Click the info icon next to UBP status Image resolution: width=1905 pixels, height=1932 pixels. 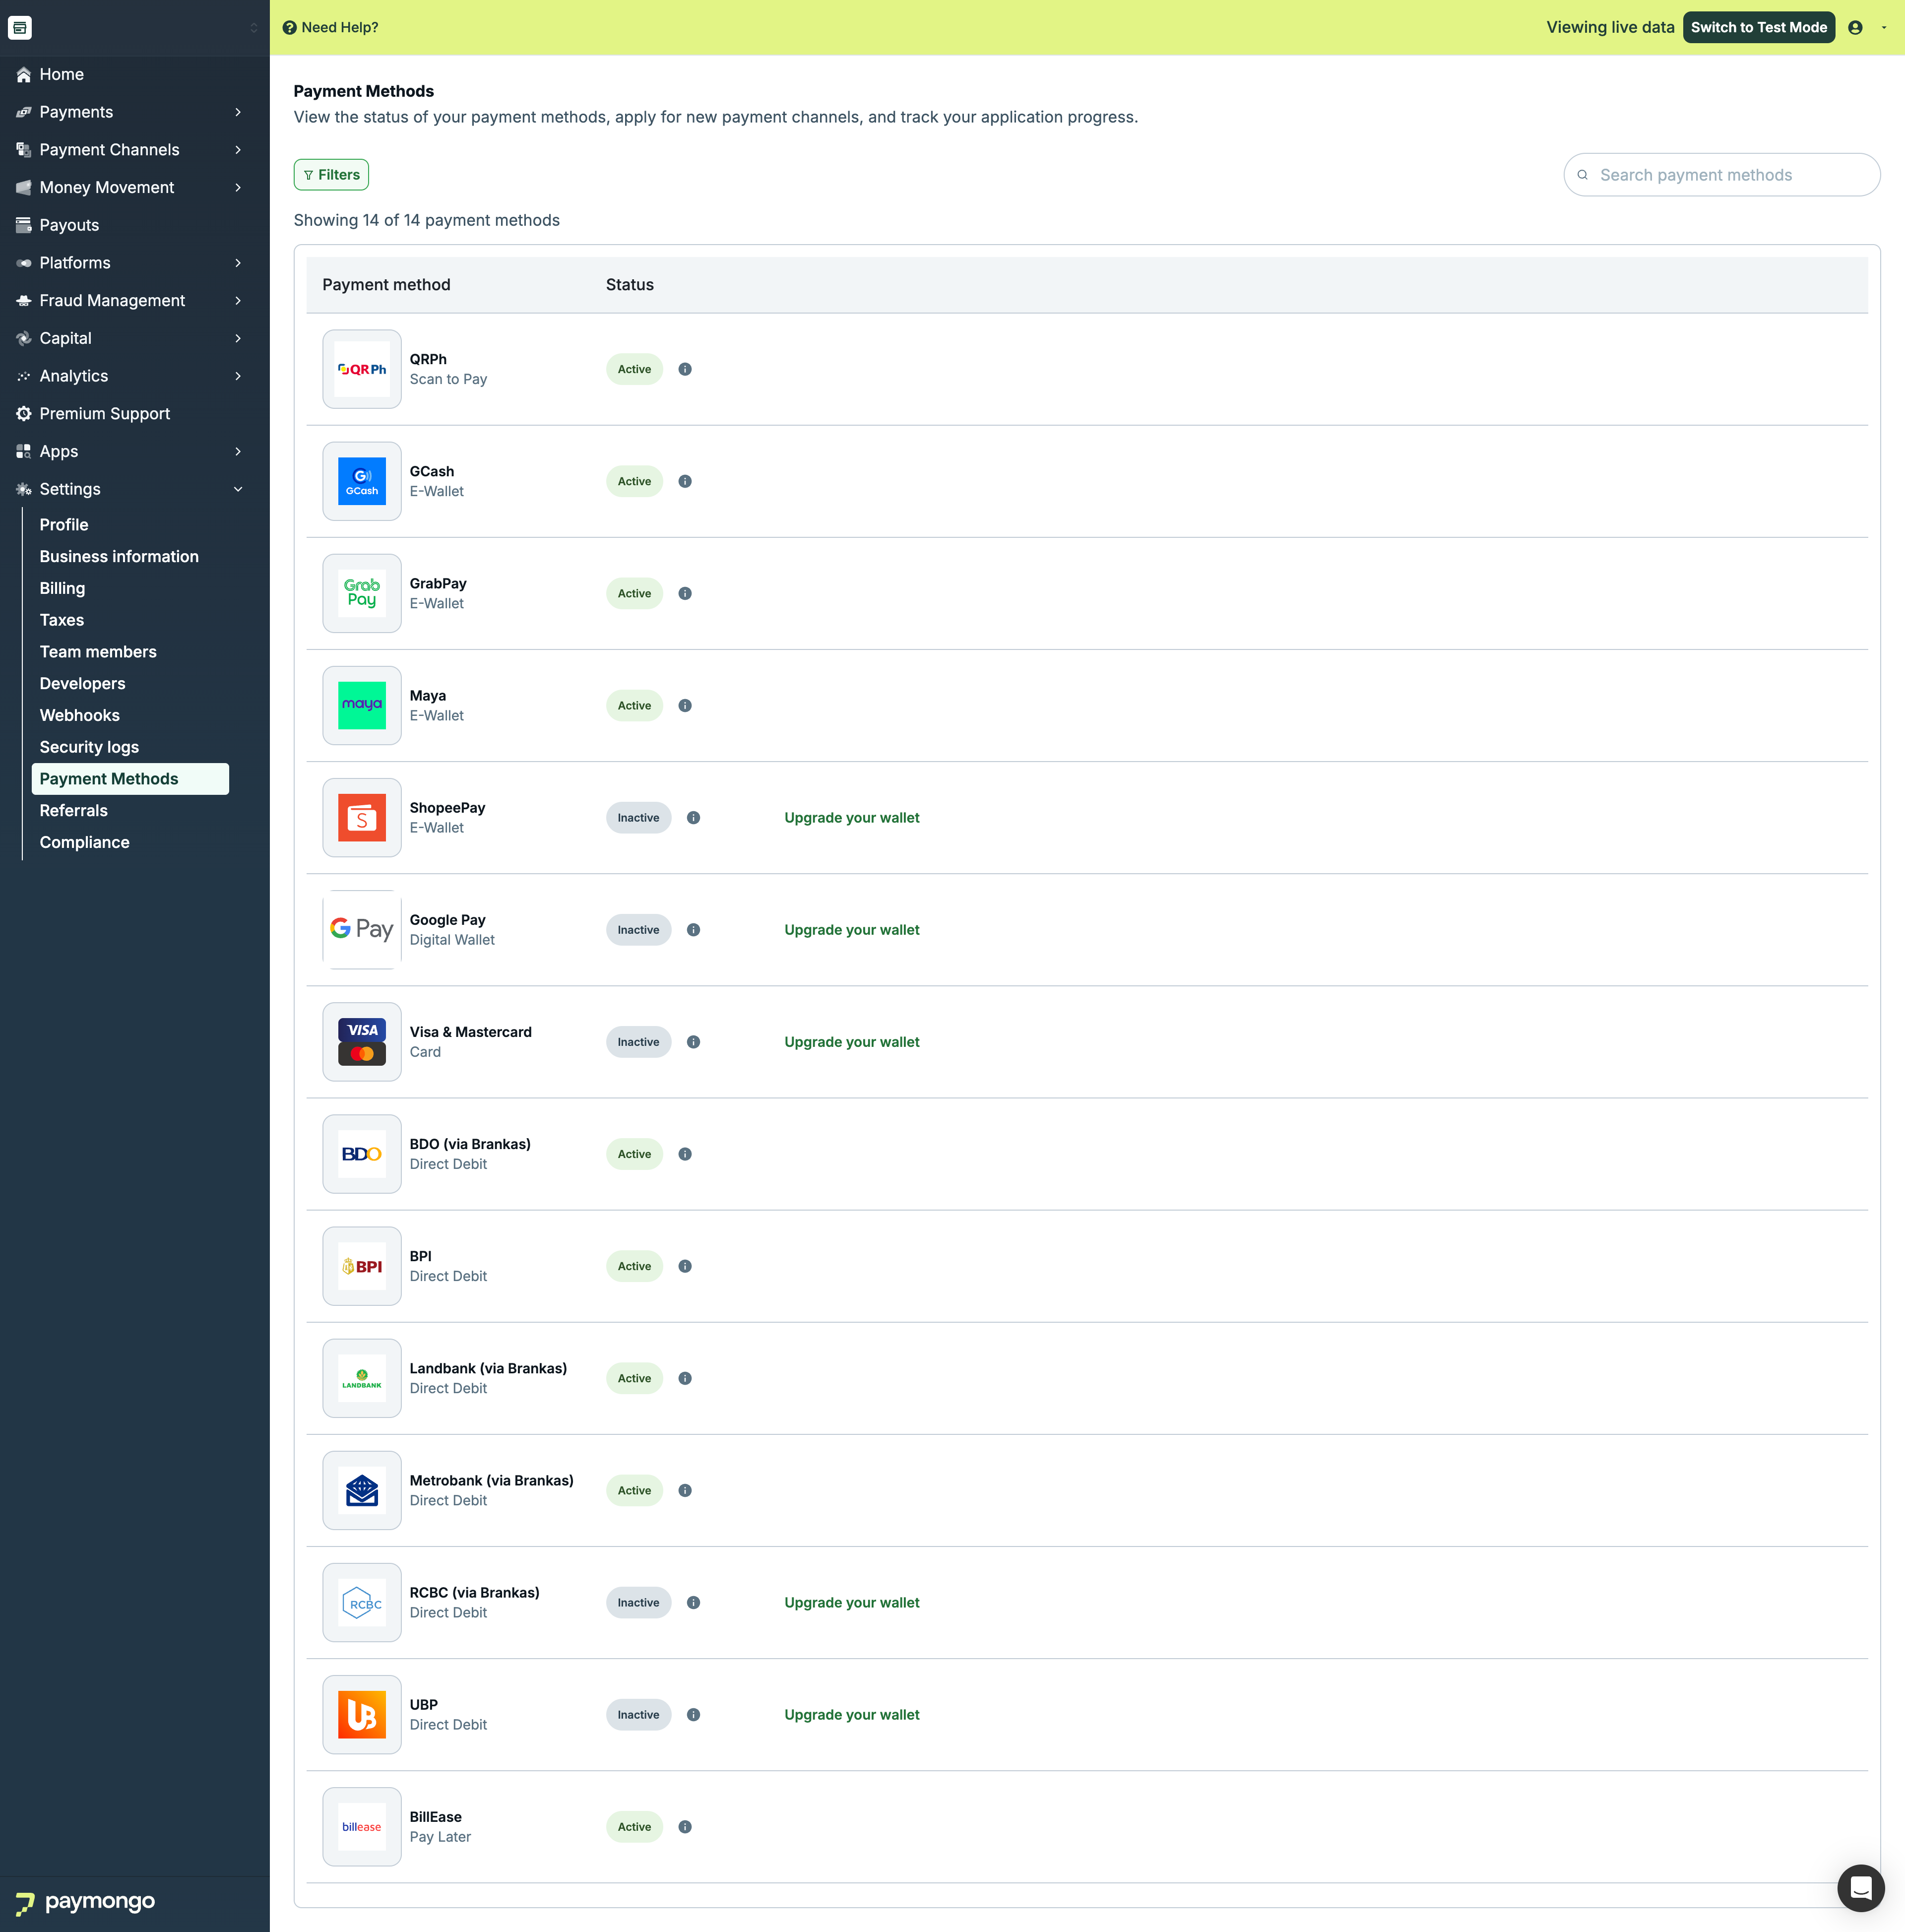(x=693, y=1714)
